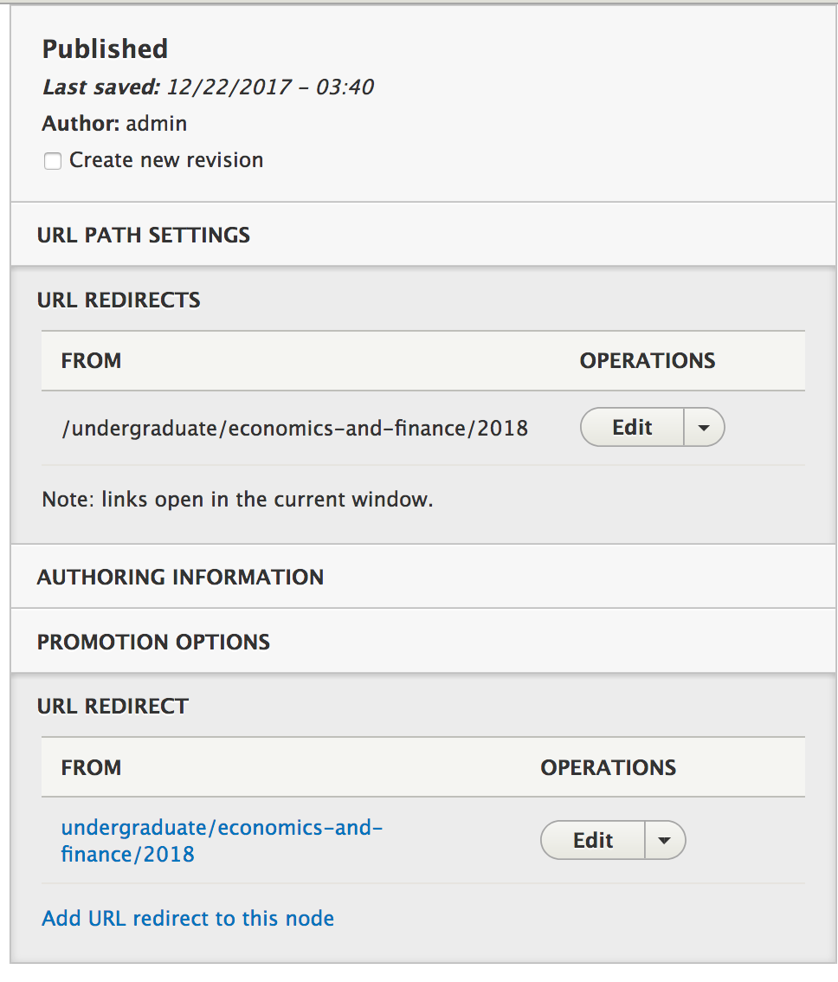
Task: Click Edit beside the blue redirect link
Action: click(x=593, y=840)
